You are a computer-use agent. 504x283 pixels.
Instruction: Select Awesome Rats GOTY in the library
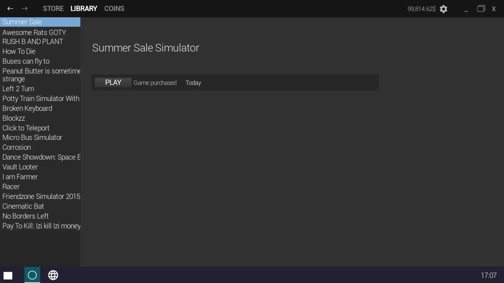pyautogui.click(x=34, y=32)
